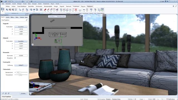Screen dimensions: 178x100
Task: Collapse the Fenstergröße section
Action: tap(3, 62)
